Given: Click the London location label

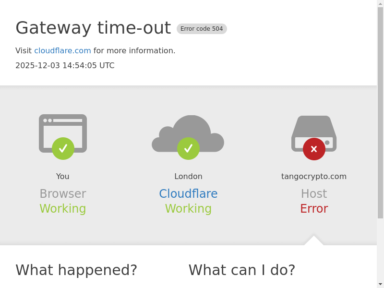Looking at the screenshot, I should [x=188, y=177].
